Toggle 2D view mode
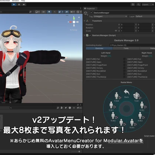The width and height of the screenshot is (155, 155). coord(43,12)
